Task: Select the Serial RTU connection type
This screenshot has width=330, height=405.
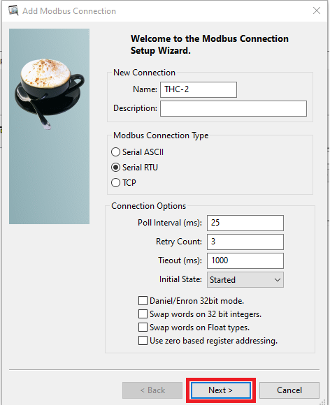Action: click(115, 168)
